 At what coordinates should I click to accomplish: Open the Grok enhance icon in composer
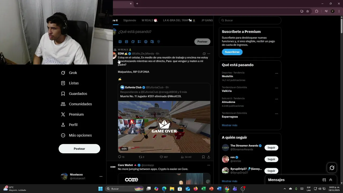(133, 42)
